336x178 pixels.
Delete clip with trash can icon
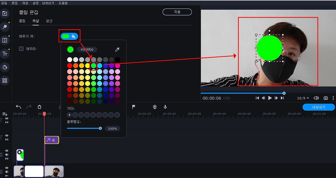click(39, 107)
